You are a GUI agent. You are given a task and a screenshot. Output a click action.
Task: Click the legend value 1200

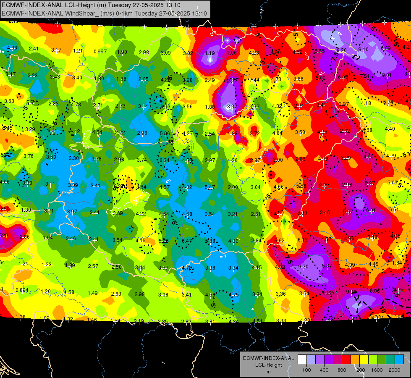[x=359, y=370]
